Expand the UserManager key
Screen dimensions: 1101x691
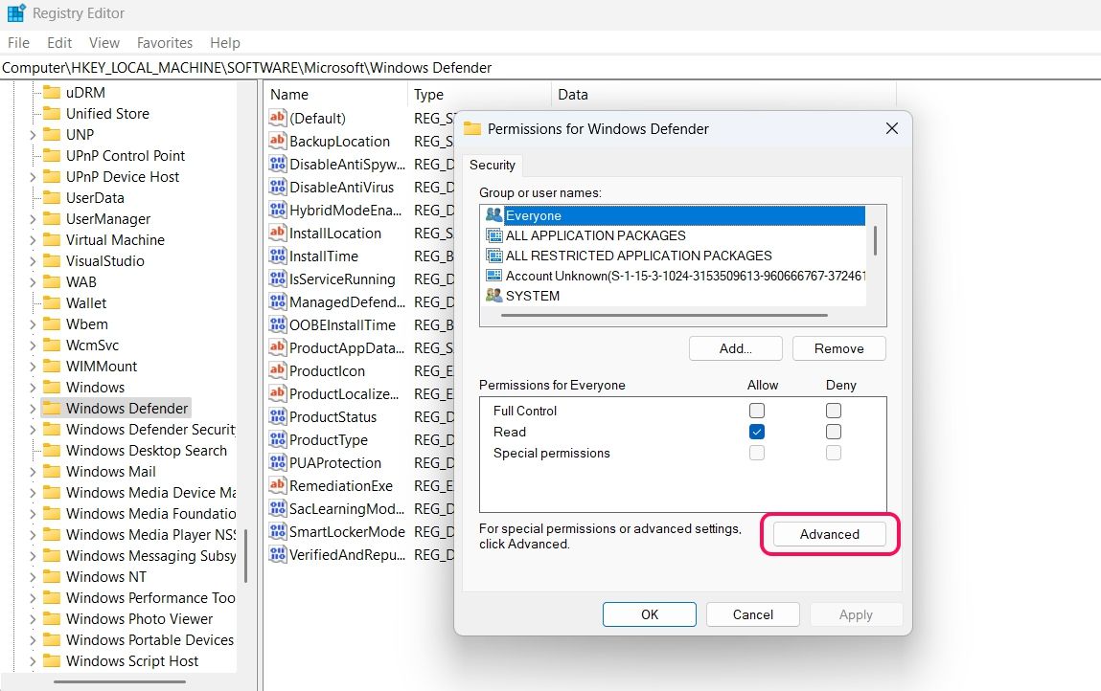pyautogui.click(x=33, y=219)
